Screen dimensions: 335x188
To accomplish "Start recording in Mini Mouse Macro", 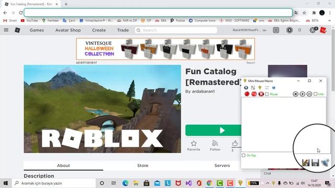I will 247,94.
